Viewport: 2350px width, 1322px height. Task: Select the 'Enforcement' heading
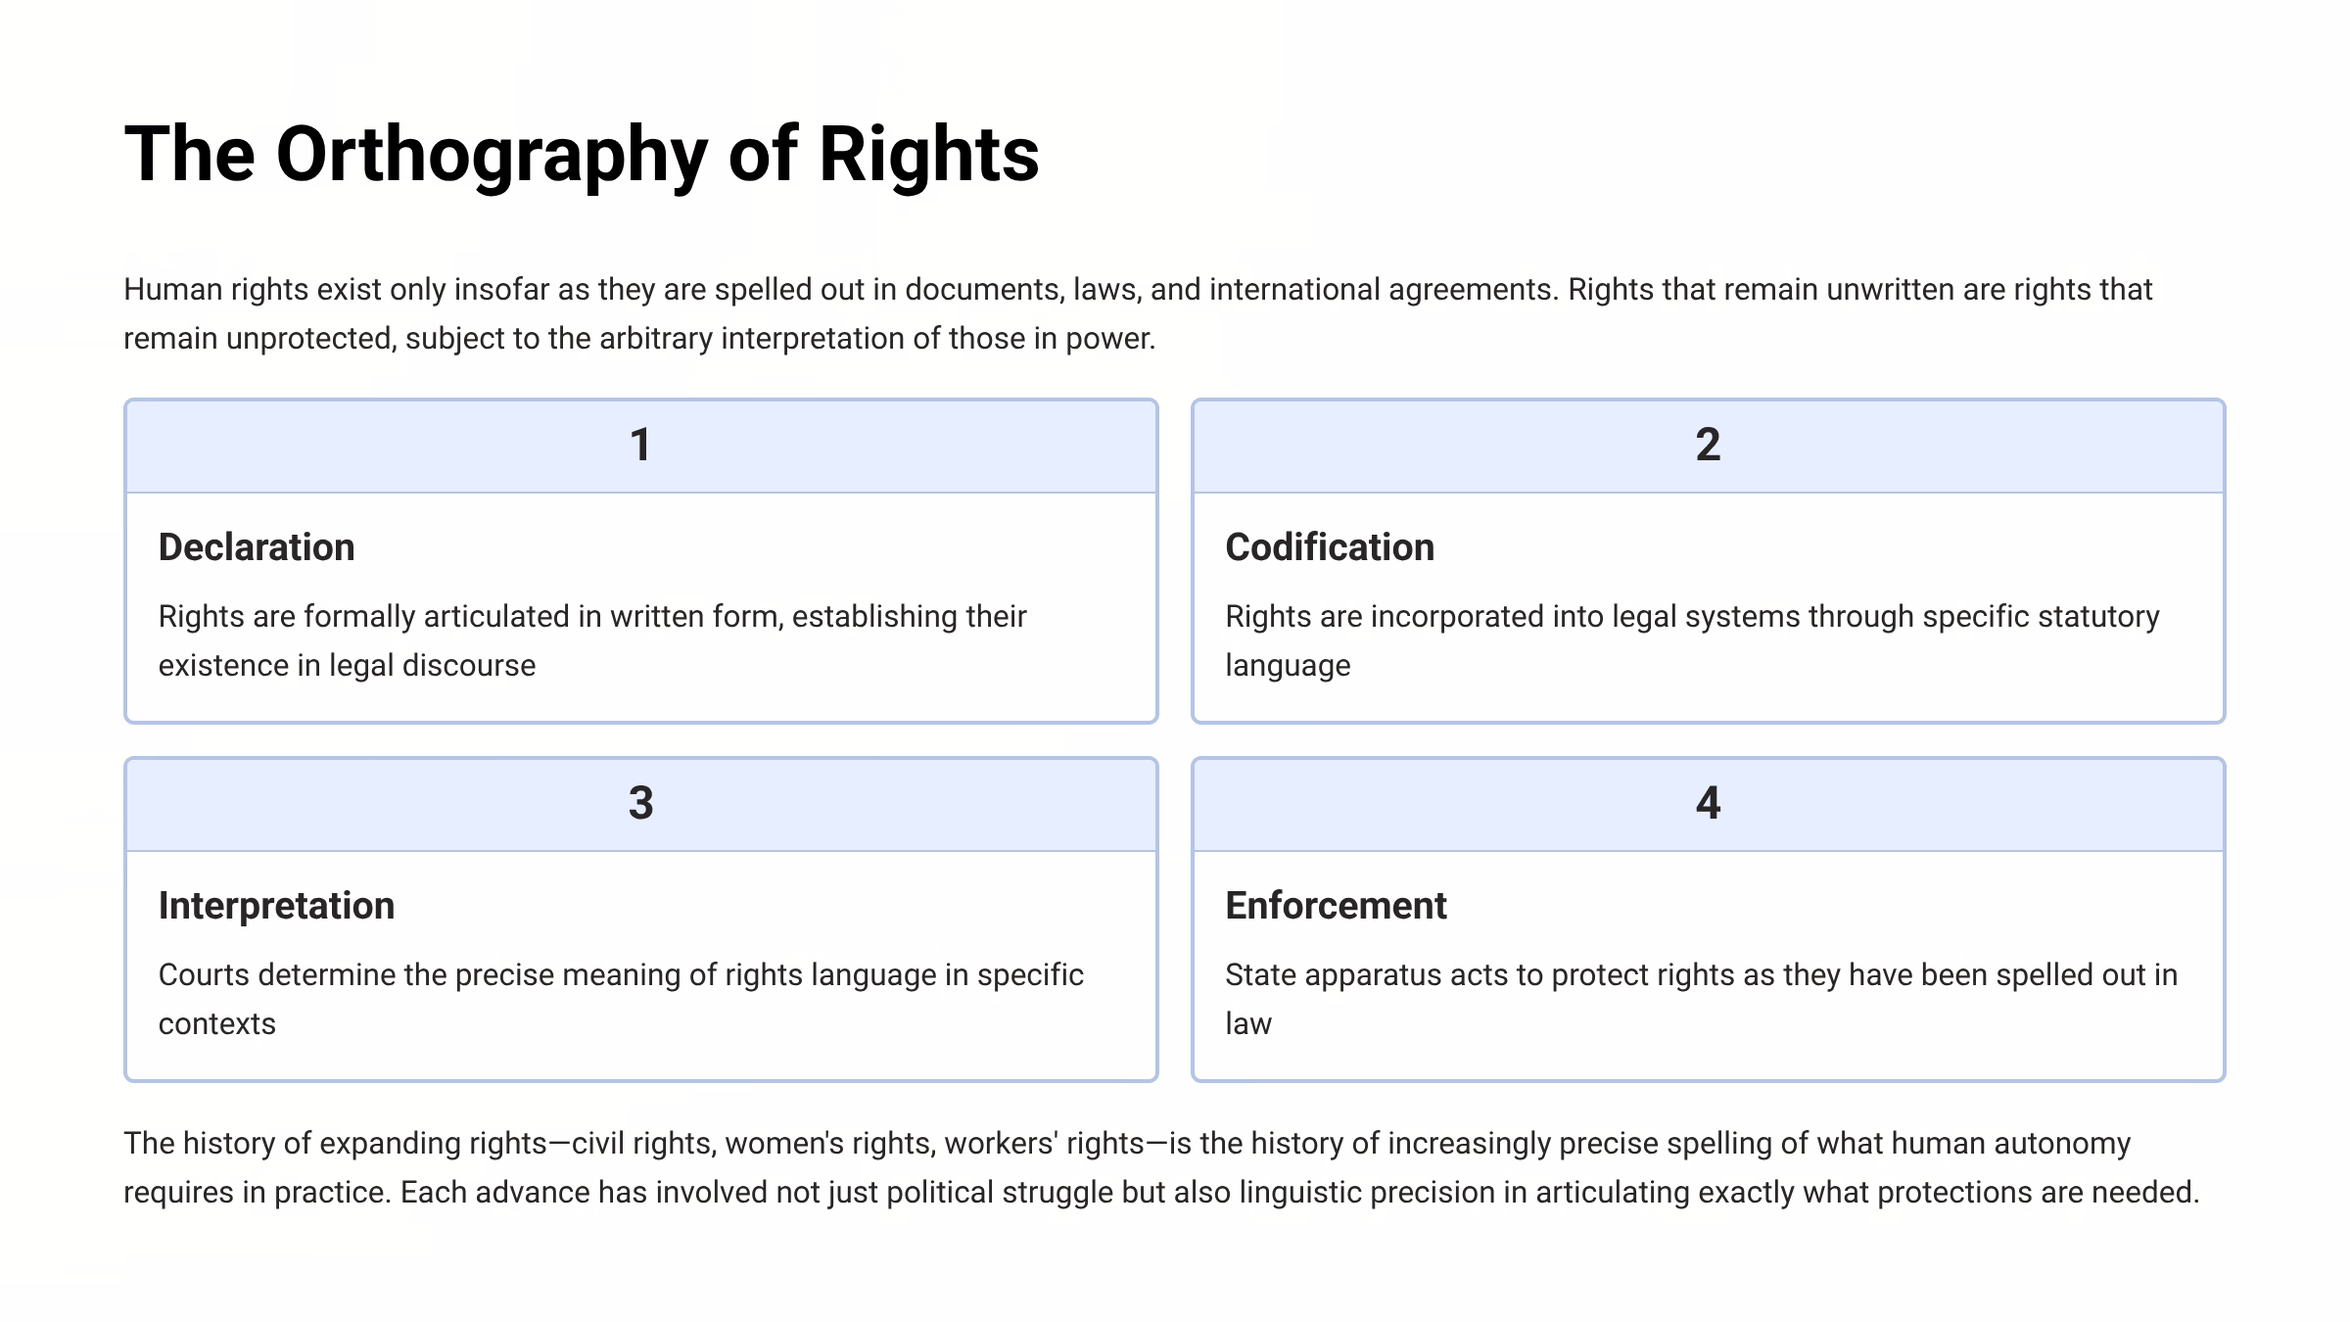[x=1336, y=906]
